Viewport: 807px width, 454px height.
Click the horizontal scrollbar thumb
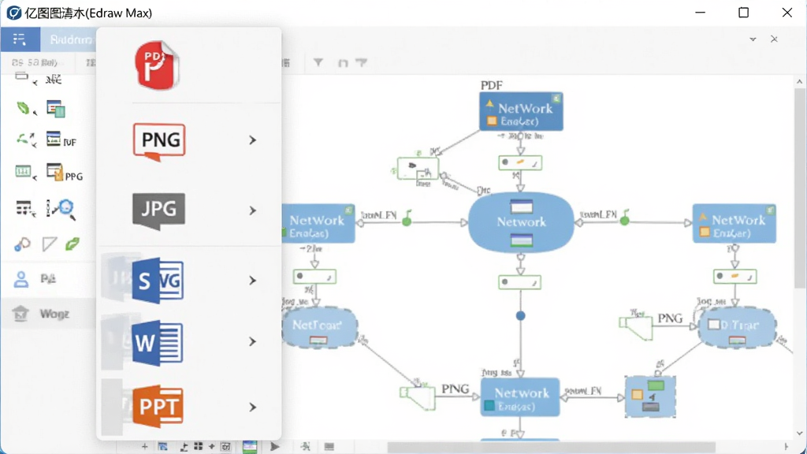[x=551, y=446]
